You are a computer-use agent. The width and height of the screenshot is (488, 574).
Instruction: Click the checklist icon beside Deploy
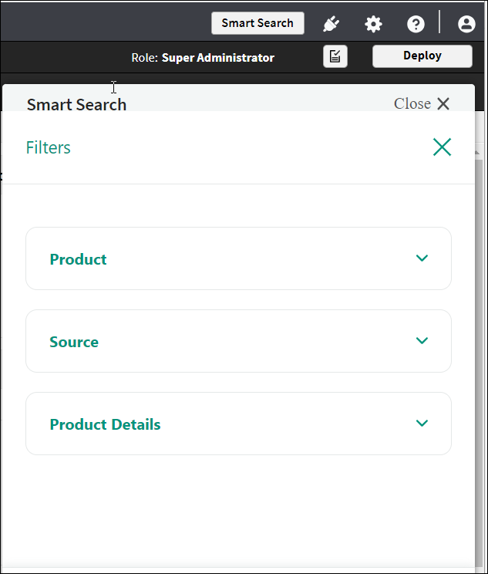coord(335,56)
